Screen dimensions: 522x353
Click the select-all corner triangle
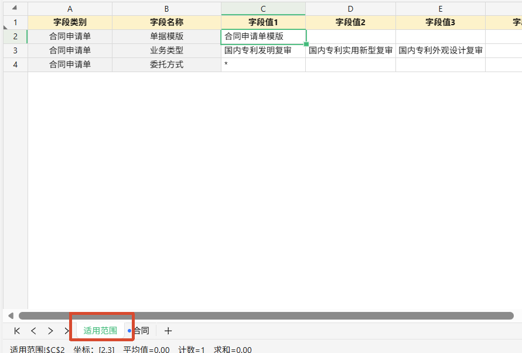(14, 8)
